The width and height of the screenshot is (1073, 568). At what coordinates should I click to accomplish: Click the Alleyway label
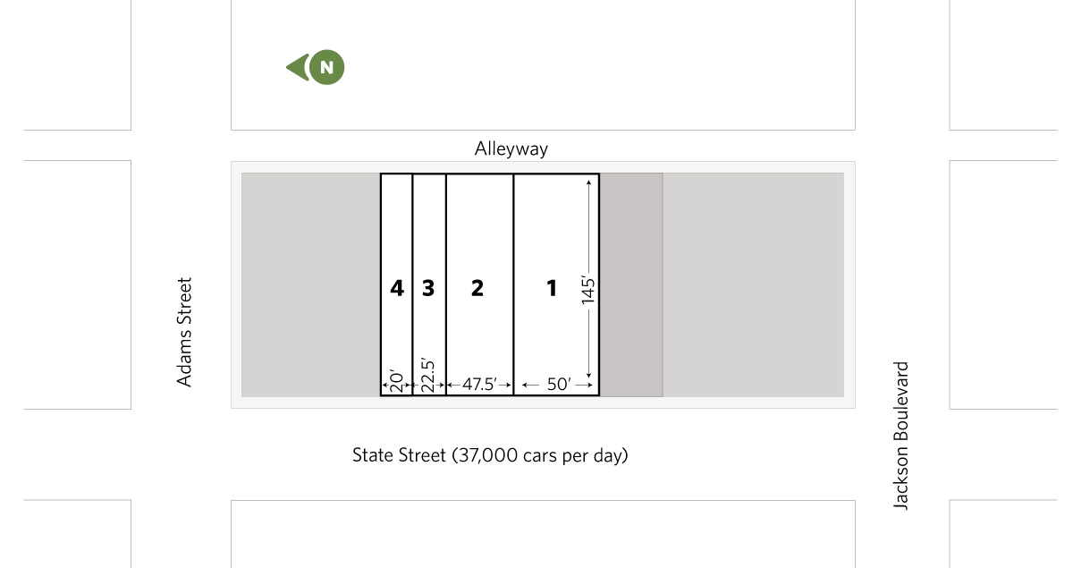511,148
